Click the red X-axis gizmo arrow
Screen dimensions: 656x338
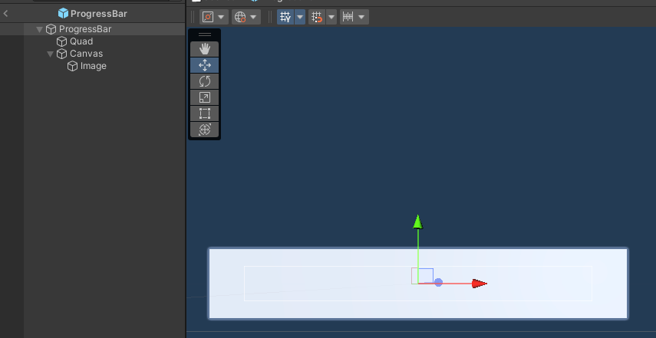click(480, 284)
